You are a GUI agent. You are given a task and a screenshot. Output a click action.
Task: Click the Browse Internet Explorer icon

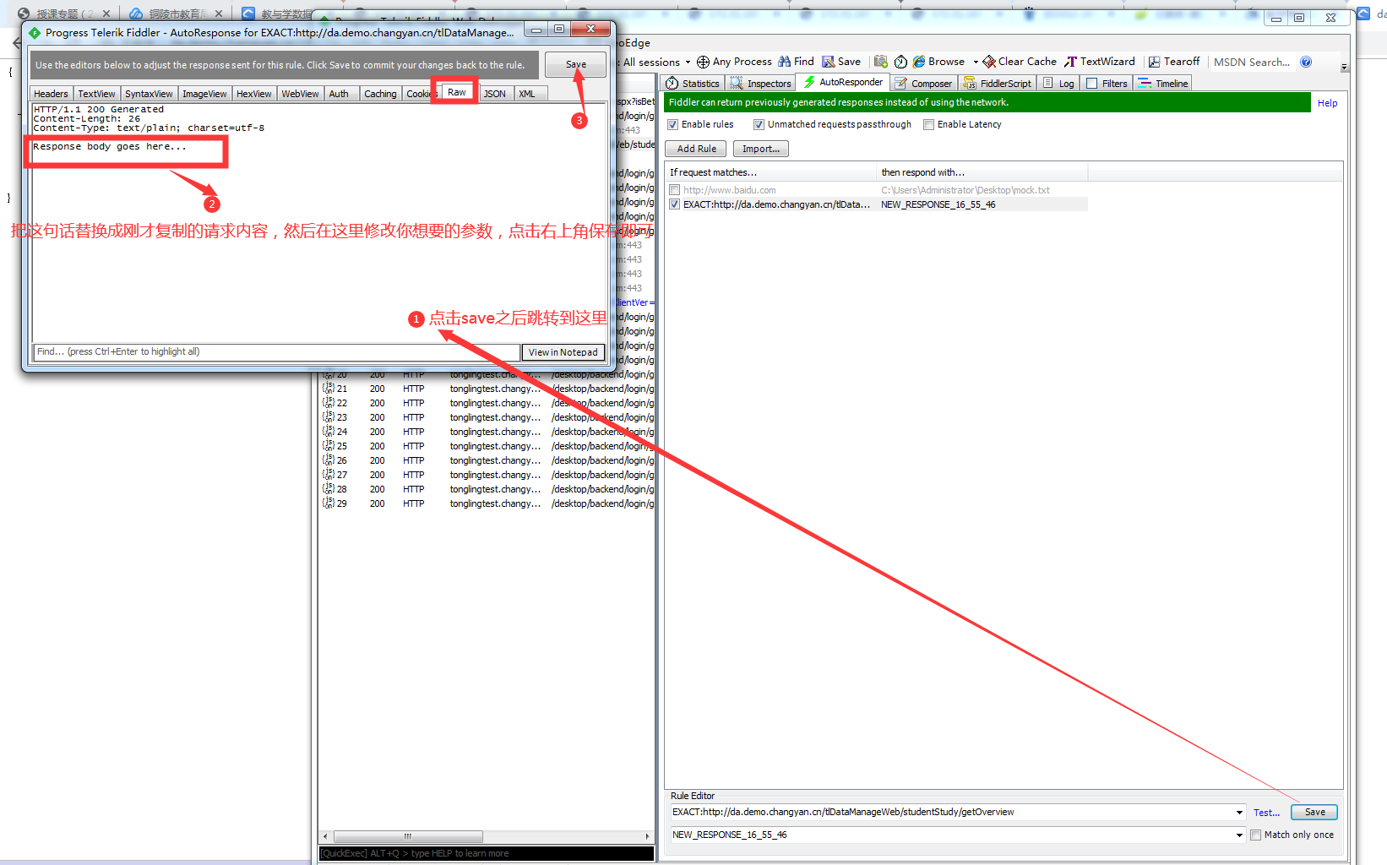(x=919, y=62)
